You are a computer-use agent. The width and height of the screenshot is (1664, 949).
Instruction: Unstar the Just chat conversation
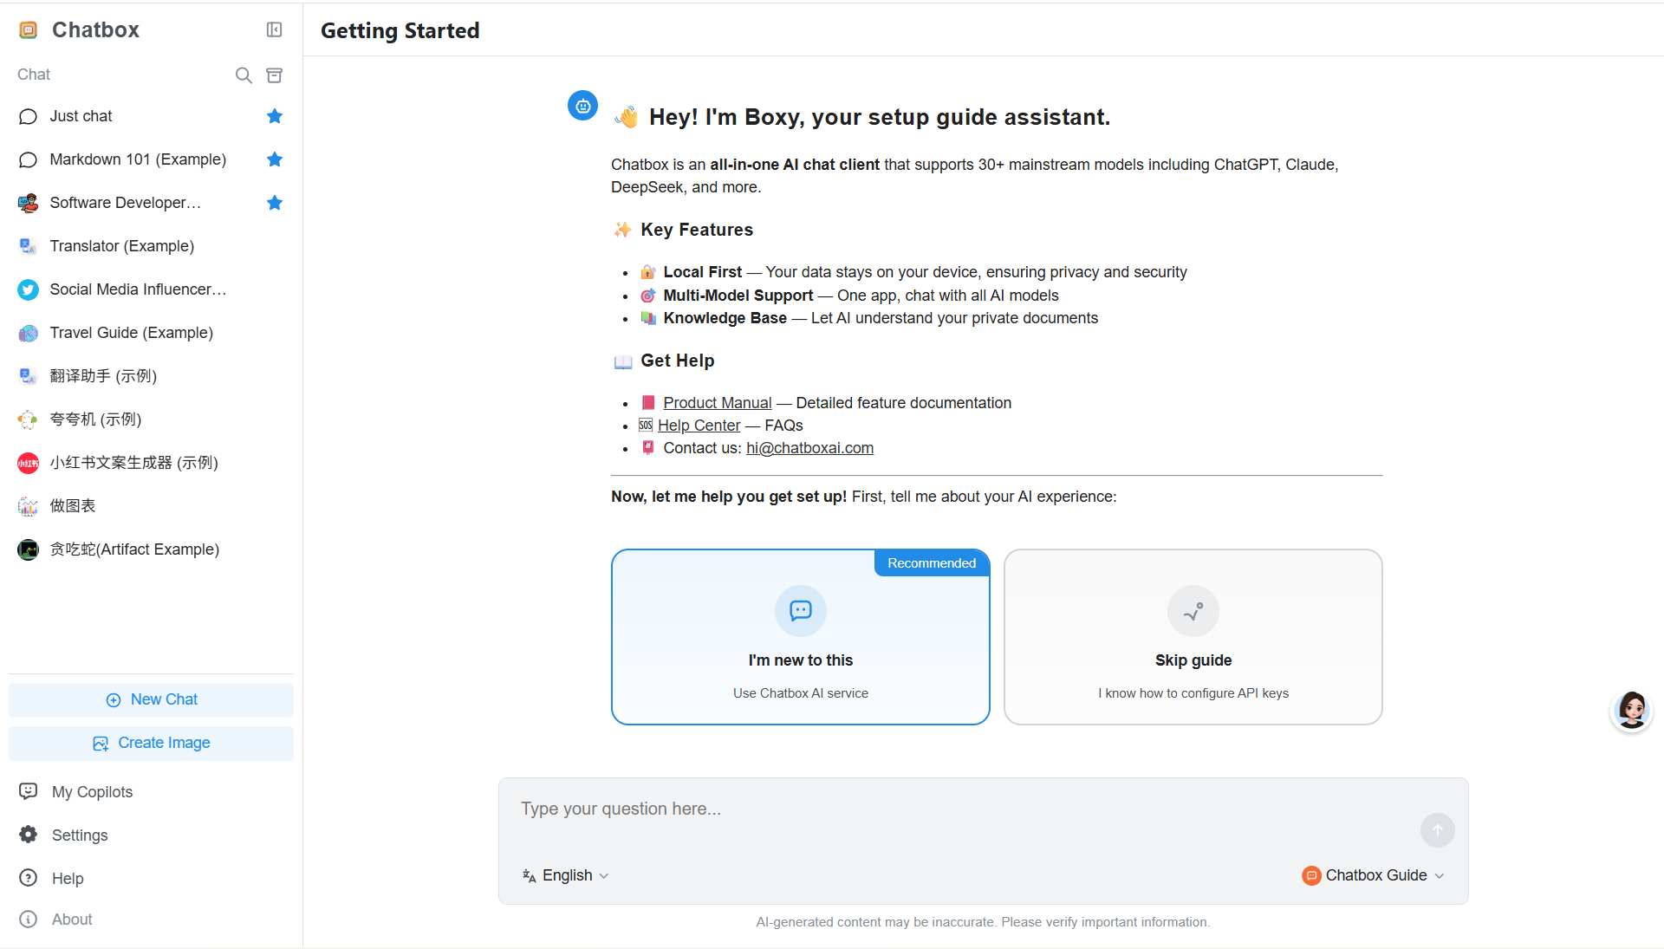[x=275, y=116]
